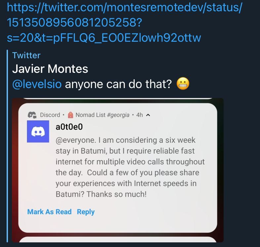260x247 pixels.
Task: Collapse the notification with the chevron arrow
Action: tap(148, 115)
